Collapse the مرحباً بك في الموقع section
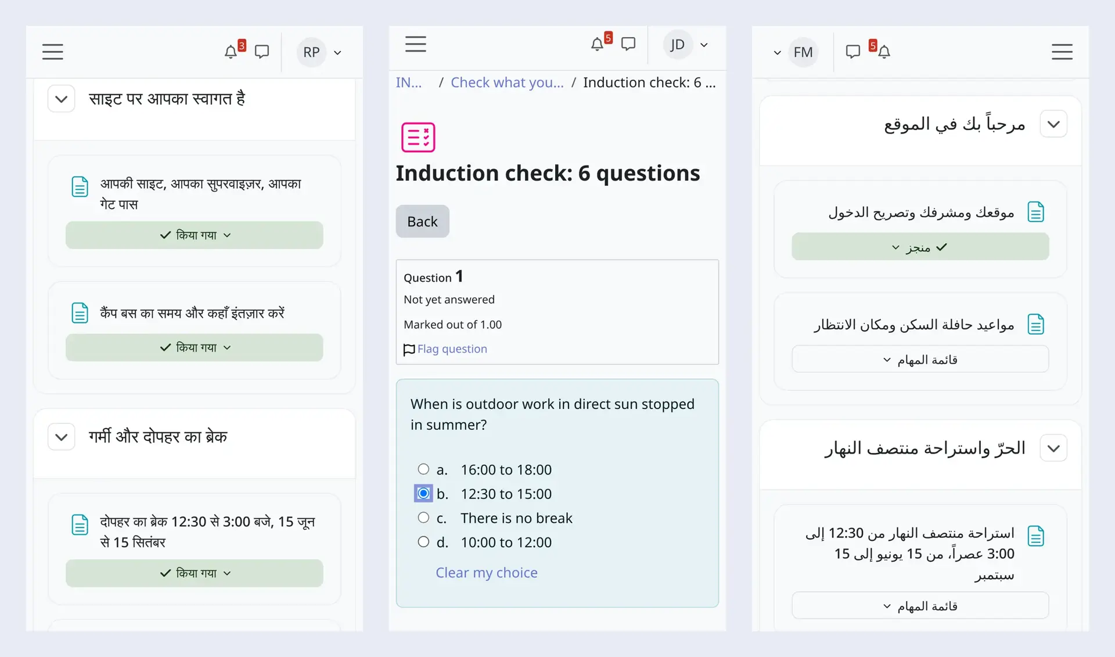This screenshot has height=657, width=1115. click(1054, 124)
